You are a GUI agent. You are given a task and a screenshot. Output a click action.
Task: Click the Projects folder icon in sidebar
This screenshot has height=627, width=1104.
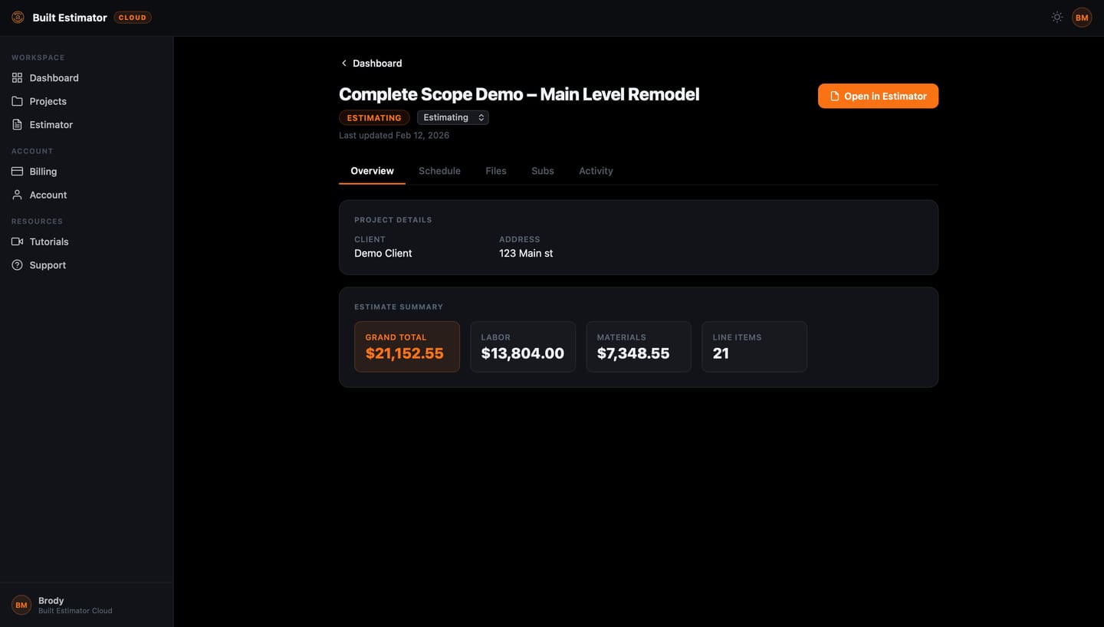[17, 101]
